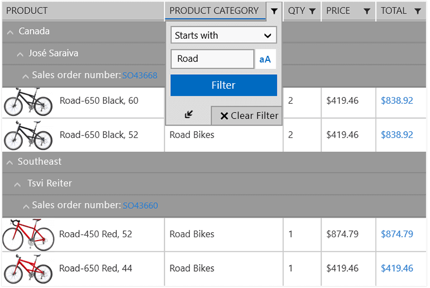Collapse the Canada group
Screen dimensions: 430x288
click(x=10, y=32)
